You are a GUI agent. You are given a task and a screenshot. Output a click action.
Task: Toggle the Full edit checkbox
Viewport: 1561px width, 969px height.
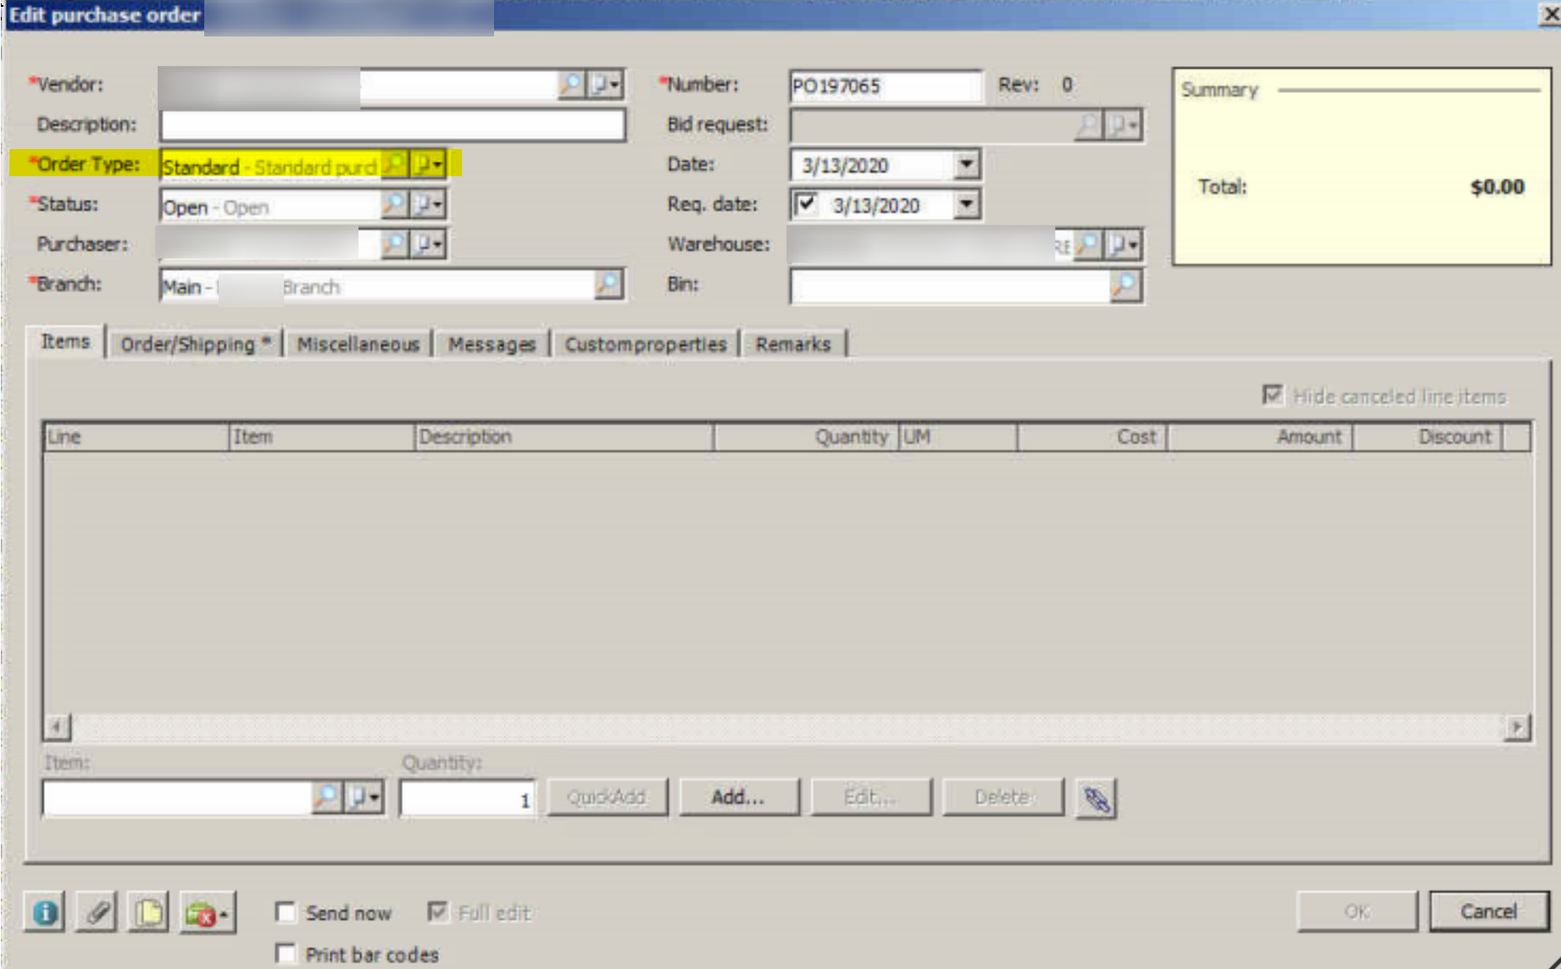click(437, 911)
